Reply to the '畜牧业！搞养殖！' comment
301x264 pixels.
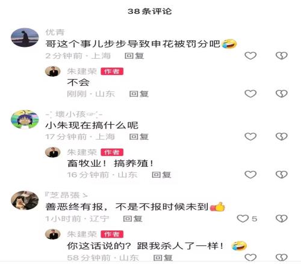coord(161,175)
